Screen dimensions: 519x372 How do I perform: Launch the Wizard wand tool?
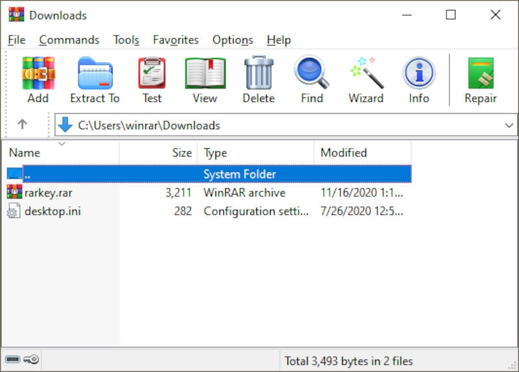click(x=366, y=73)
